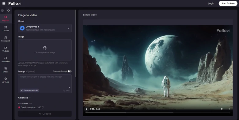Open Effects in the sidebar
Viewport: 239px width, 120px height.
point(6,70)
